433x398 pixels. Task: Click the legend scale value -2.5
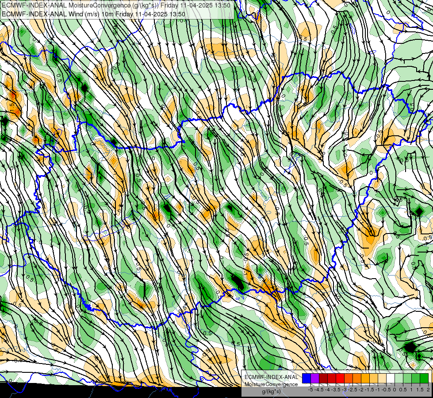[x=353, y=390]
